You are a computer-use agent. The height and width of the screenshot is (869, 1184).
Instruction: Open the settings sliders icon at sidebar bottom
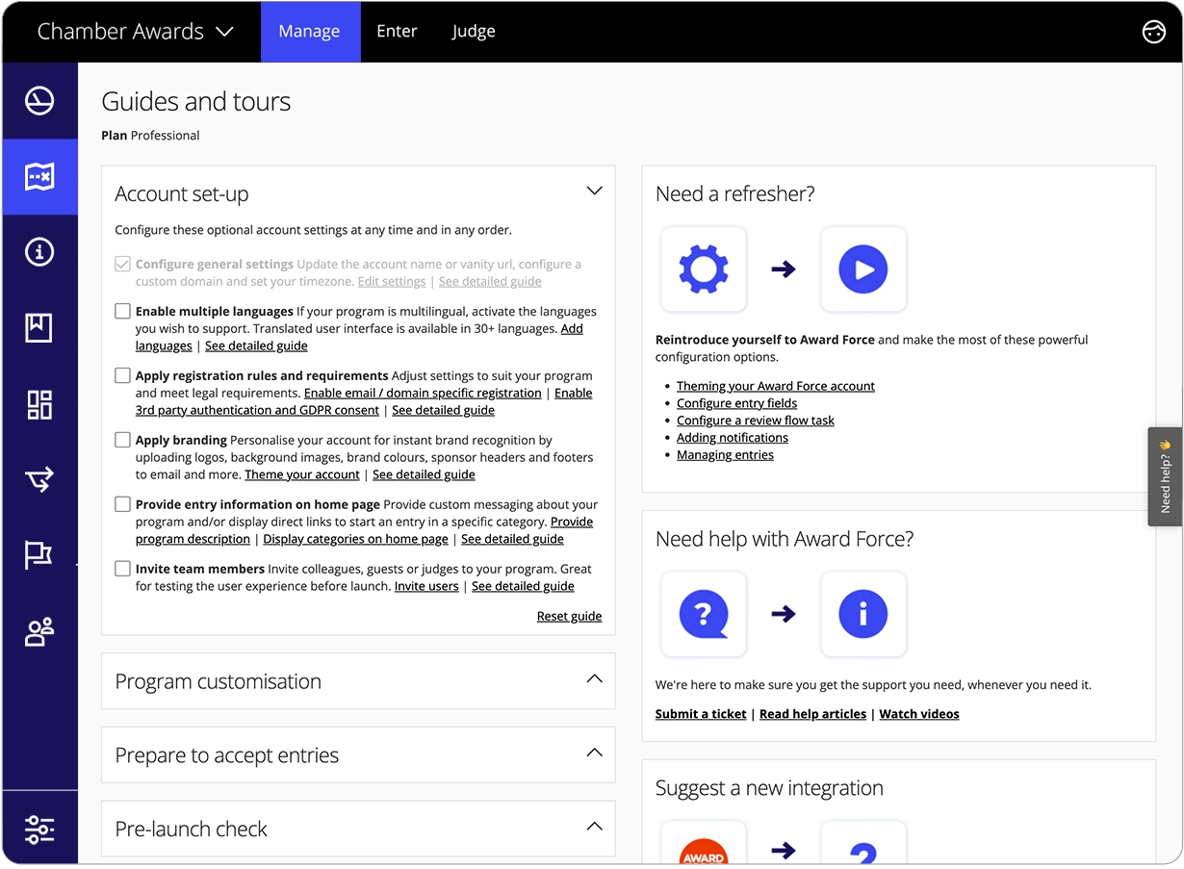click(39, 828)
